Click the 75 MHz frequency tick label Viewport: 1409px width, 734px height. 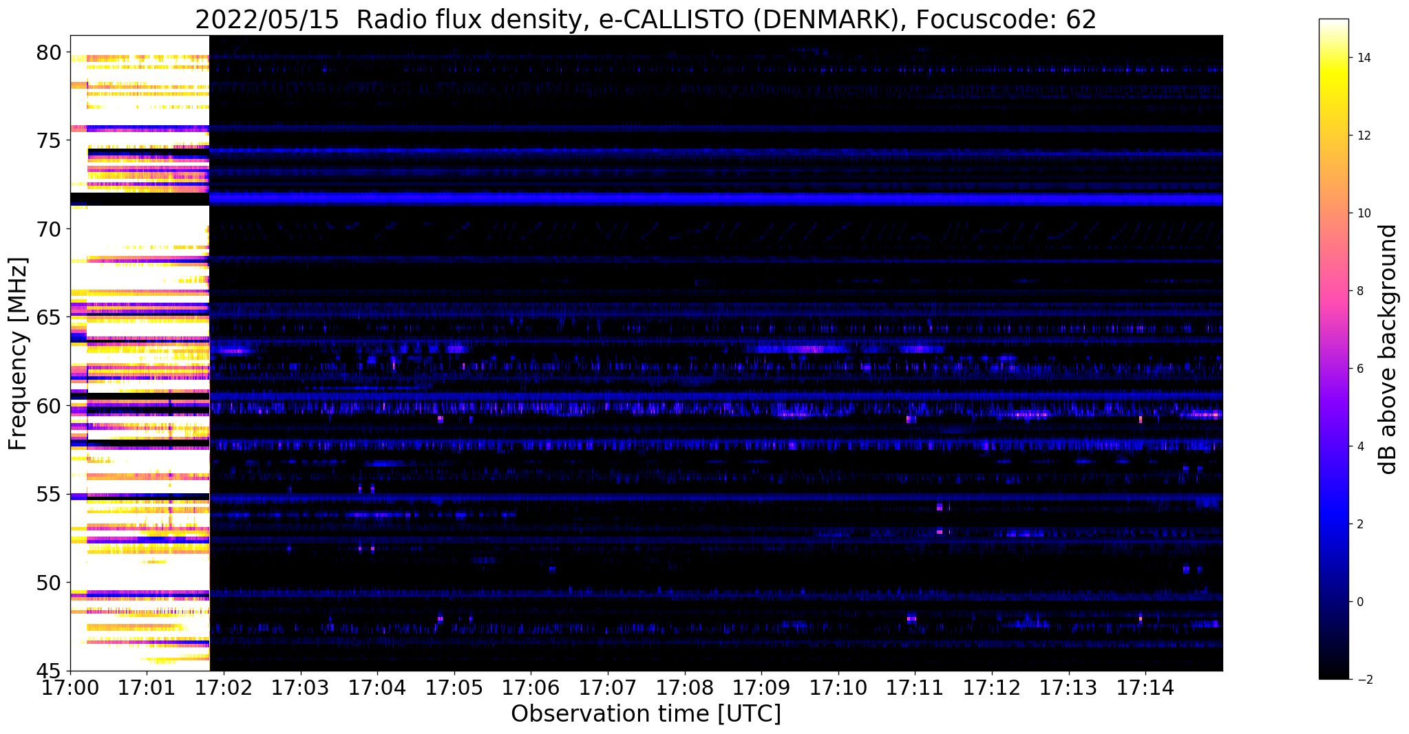(x=50, y=140)
